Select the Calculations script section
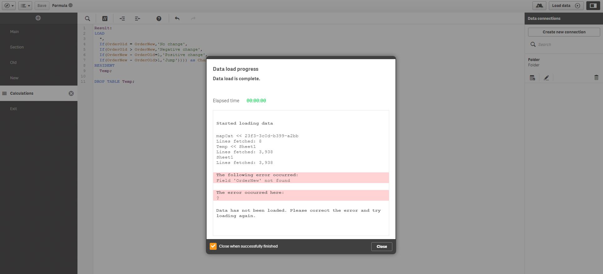Image resolution: width=603 pixels, height=274 pixels. pyautogui.click(x=39, y=93)
